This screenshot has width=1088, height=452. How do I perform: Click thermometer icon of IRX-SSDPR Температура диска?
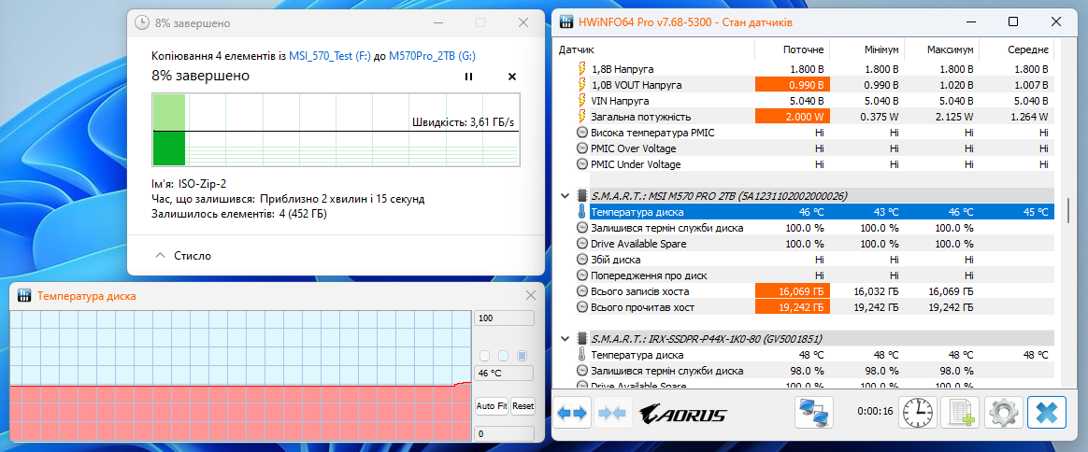(x=581, y=355)
